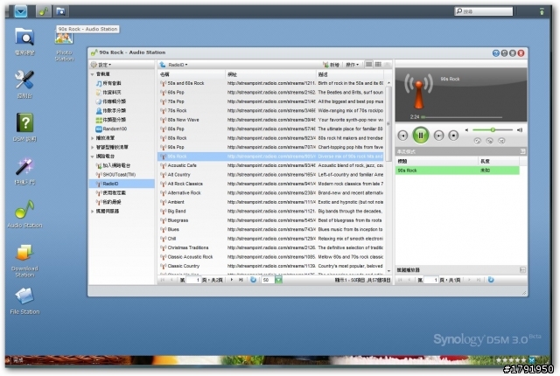Viewport: 560px width, 376px height.
Task: Select the 'Blues' station row
Action: tap(271, 229)
